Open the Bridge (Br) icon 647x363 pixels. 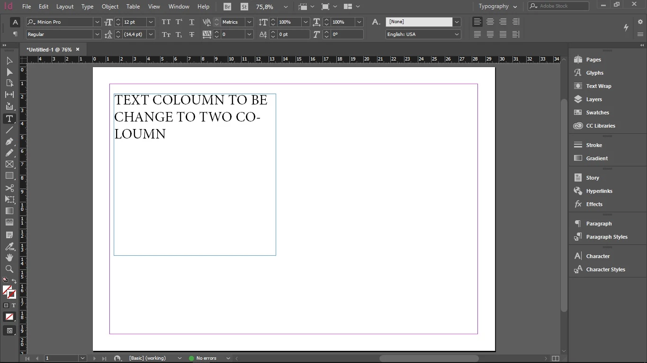tap(228, 7)
